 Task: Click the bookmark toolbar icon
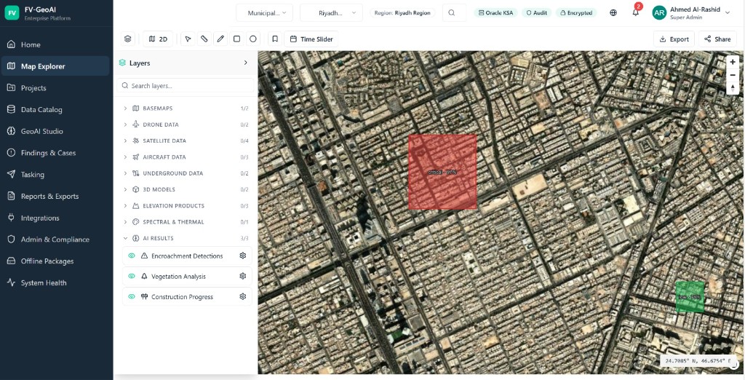tap(274, 39)
